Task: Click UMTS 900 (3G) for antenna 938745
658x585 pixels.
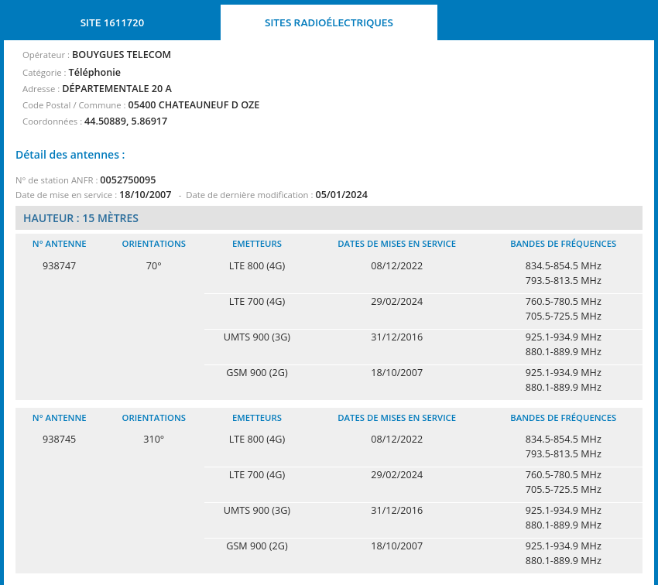Action: (x=257, y=511)
